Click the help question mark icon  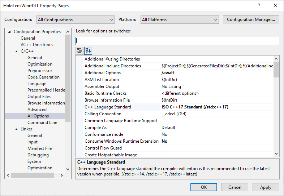tap(259, 6)
